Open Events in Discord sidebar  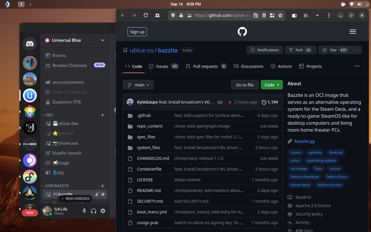point(75,56)
